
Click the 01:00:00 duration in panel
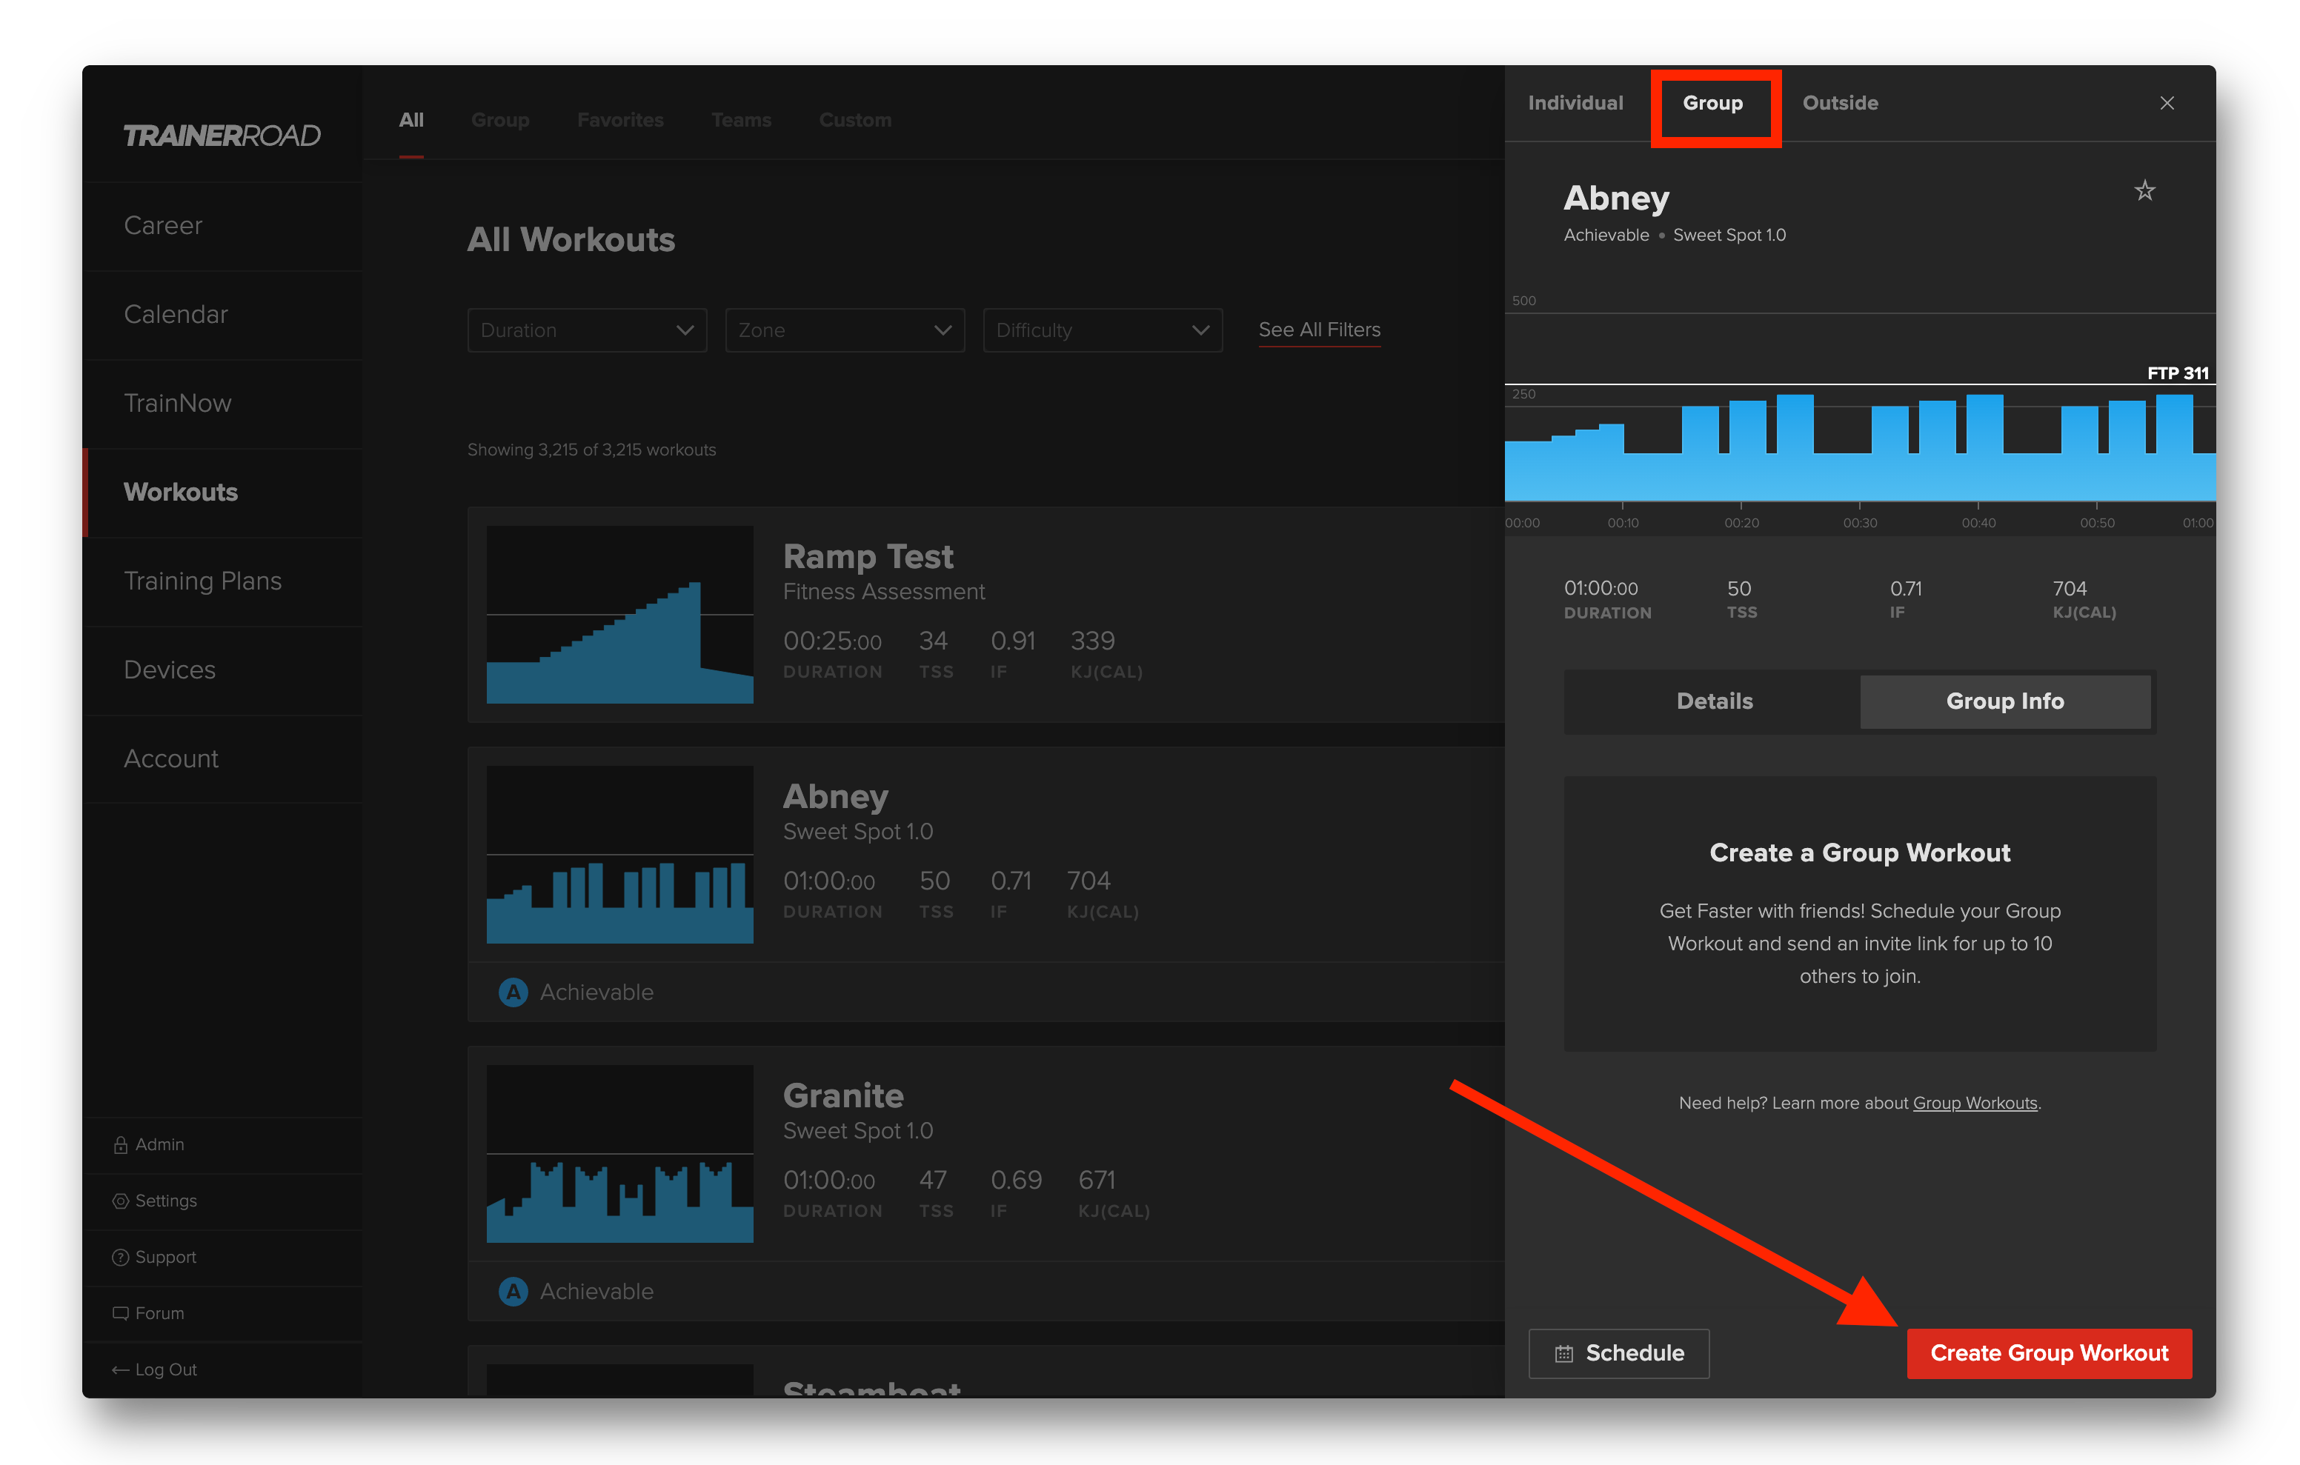click(x=1601, y=588)
